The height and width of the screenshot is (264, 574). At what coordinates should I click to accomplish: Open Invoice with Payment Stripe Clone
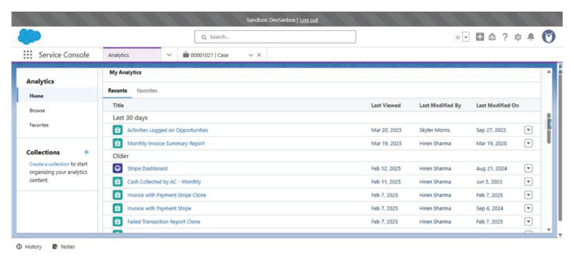pos(166,195)
